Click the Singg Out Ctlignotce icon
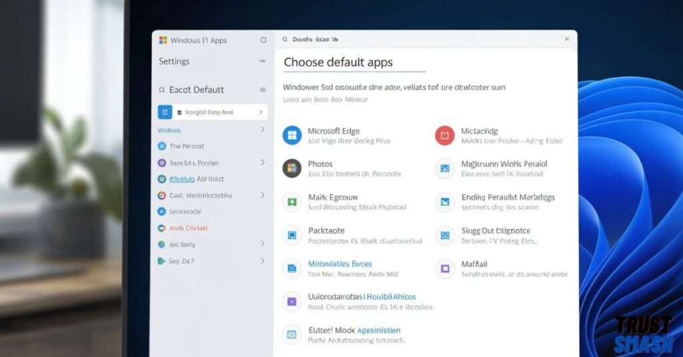Screen dimensions: 683x357 [x=445, y=235]
